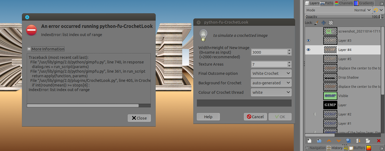Viewport: 385px width, 151px height.
Task: Toggle visibility of the Drop Shadow layer
Action: tap(308, 77)
